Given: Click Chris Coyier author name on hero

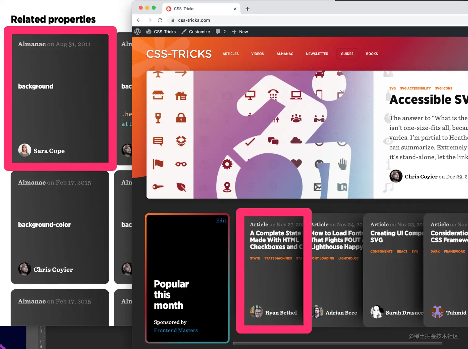Looking at the screenshot, I should point(421,177).
